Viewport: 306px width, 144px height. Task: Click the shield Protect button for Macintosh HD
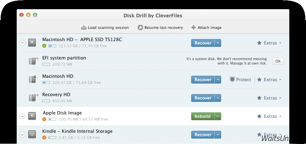[x=241, y=79]
